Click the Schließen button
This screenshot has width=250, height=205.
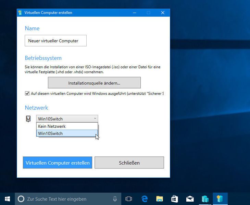pos(129,163)
